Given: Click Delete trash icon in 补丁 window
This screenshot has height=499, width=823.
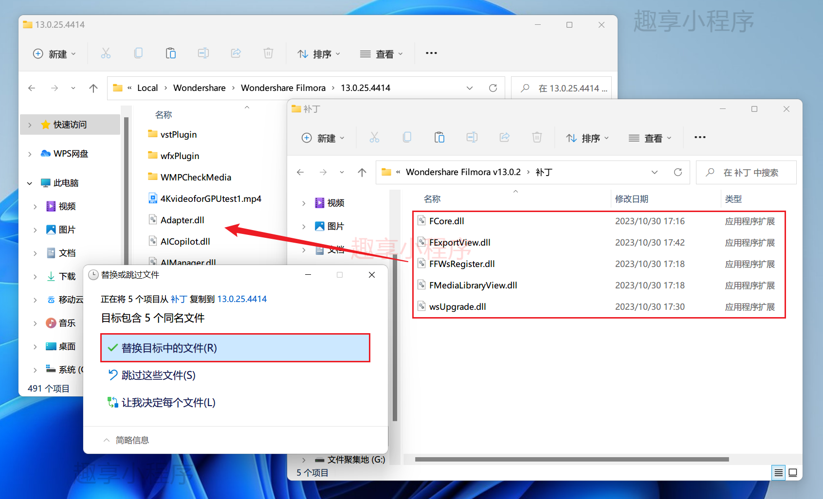Looking at the screenshot, I should (537, 138).
